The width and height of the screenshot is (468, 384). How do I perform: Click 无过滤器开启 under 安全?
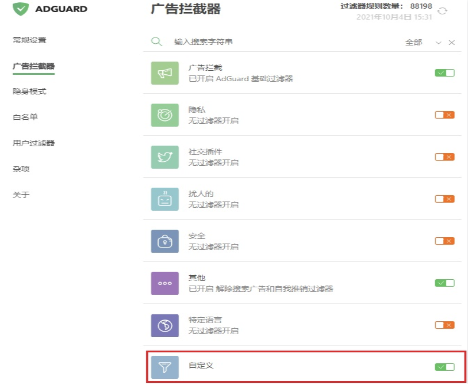(213, 246)
